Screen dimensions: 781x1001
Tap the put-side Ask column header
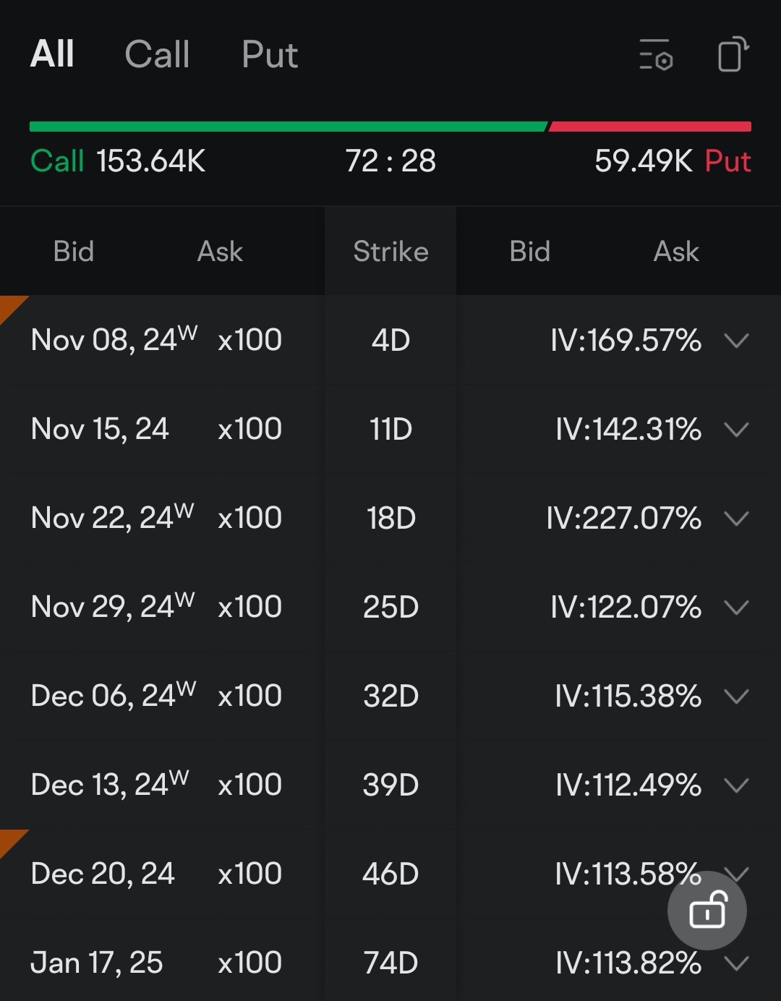pyautogui.click(x=676, y=252)
